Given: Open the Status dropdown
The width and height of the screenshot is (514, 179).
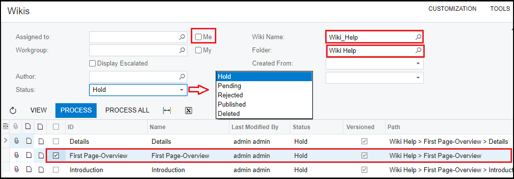Looking at the screenshot, I should [x=181, y=90].
